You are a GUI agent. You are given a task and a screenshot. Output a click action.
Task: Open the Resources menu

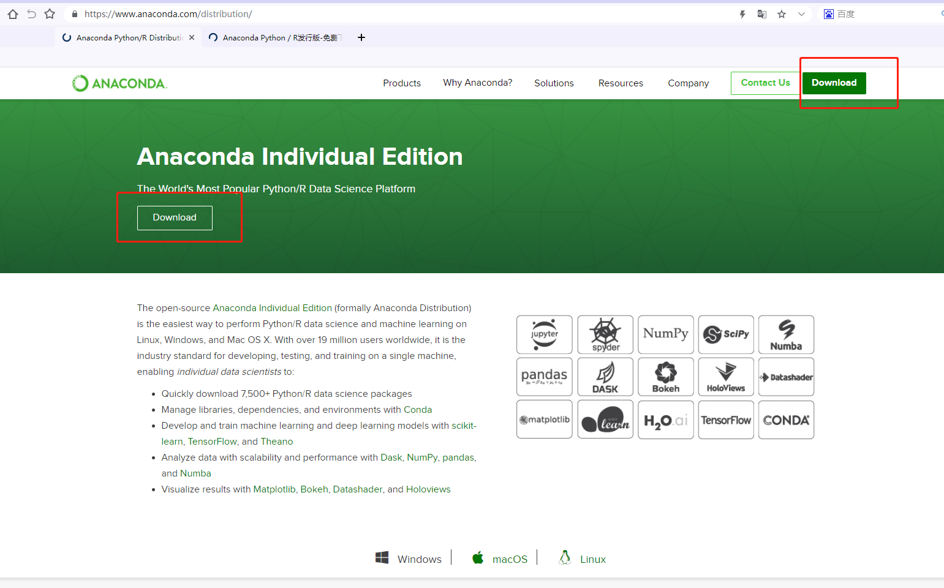pos(621,83)
